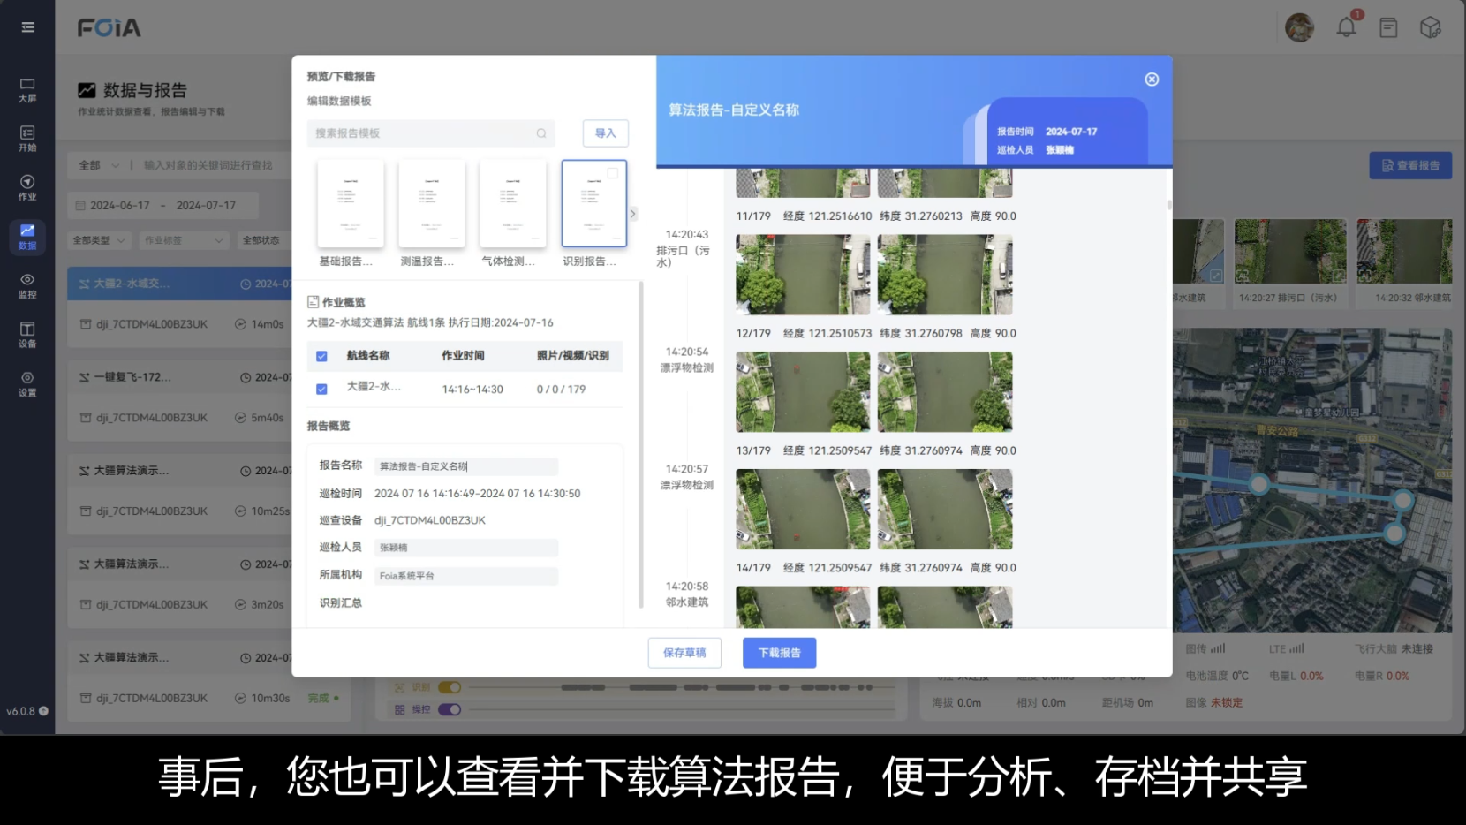Viewport: 1466px width, 825px height.
Task: Select the 基础报告 template
Action: (x=351, y=204)
